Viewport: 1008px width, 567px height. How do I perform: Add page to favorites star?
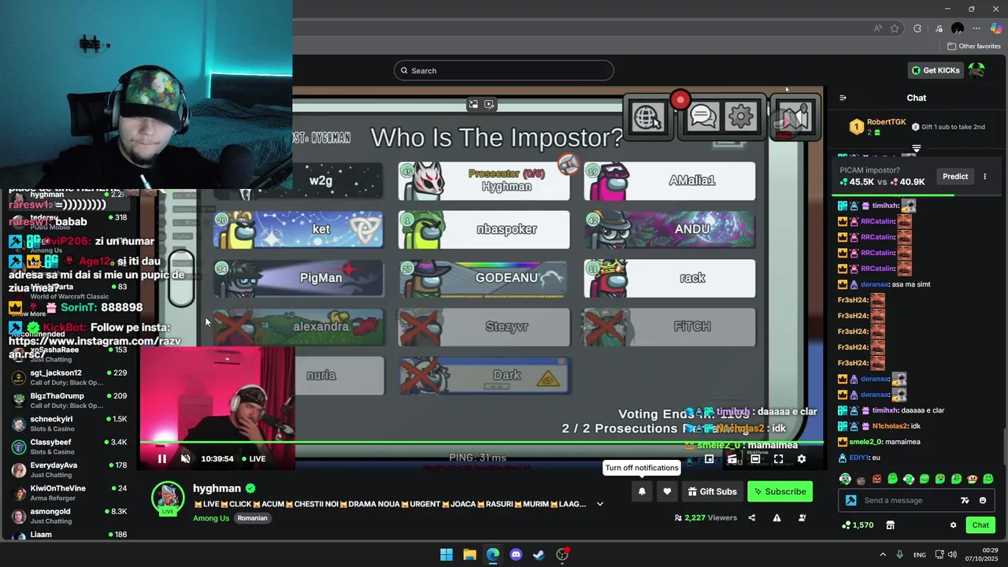(x=895, y=28)
